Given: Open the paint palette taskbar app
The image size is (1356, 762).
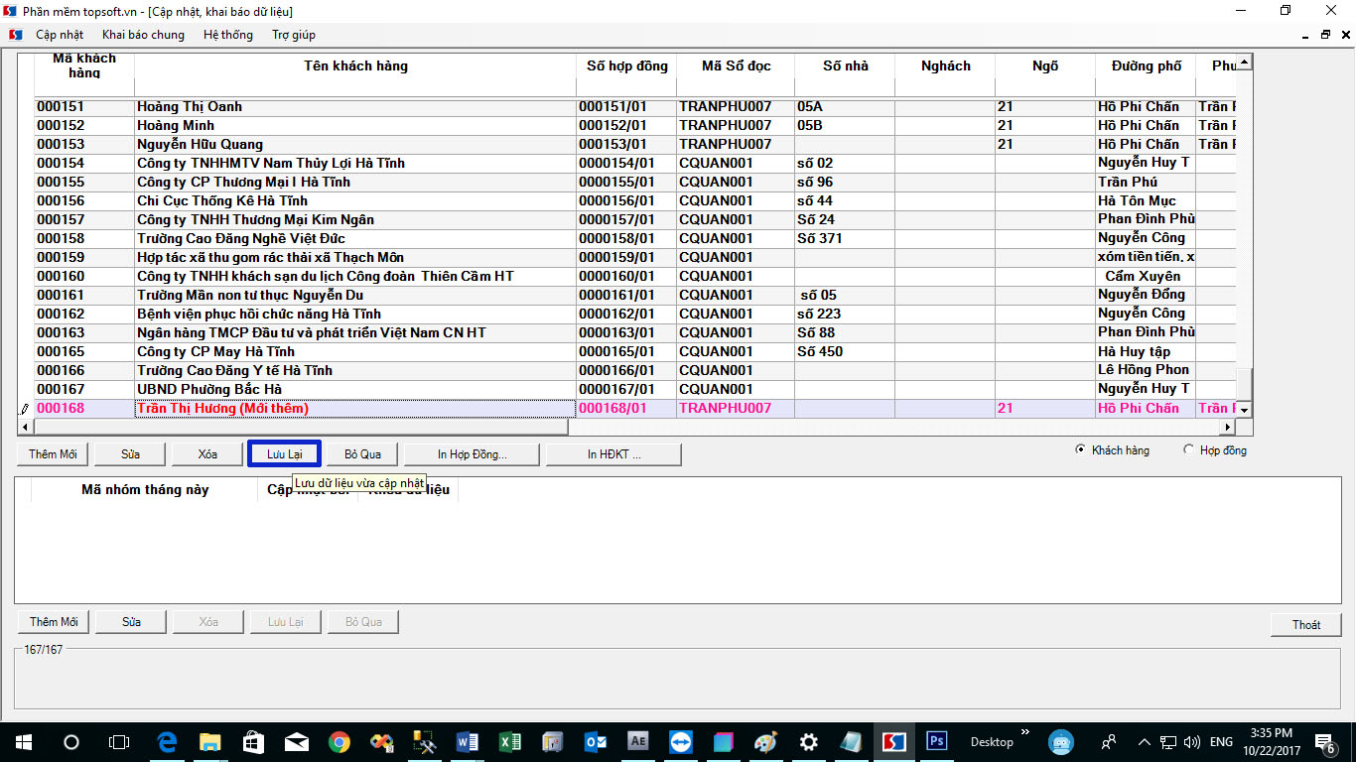Looking at the screenshot, I should pyautogui.click(x=766, y=742).
